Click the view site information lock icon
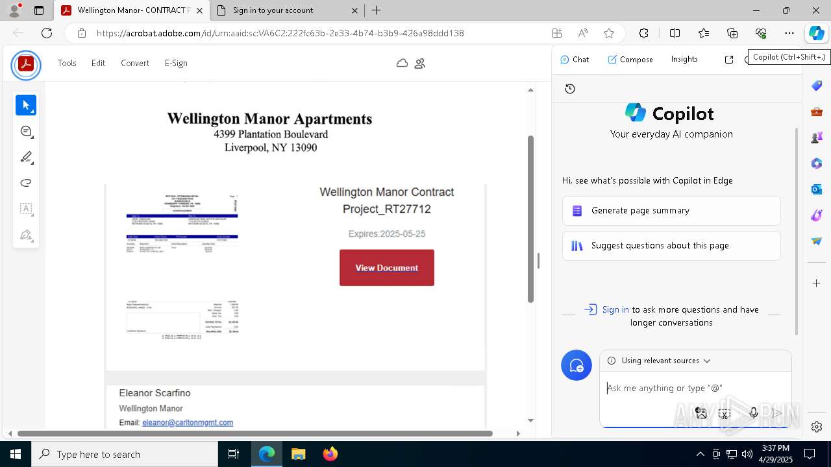This screenshot has width=831, height=467. click(x=81, y=33)
